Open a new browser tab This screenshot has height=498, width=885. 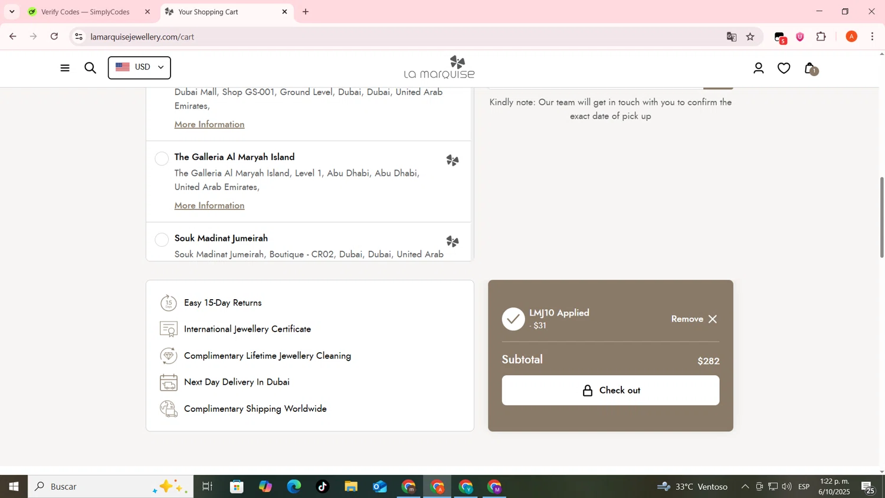(306, 12)
